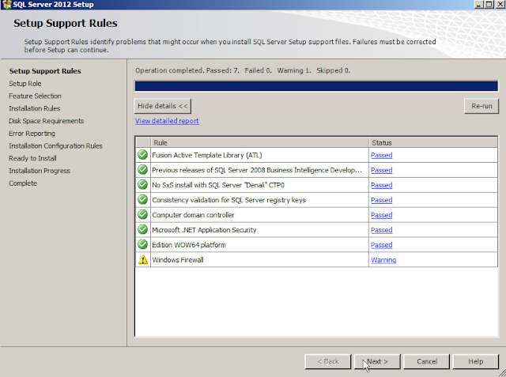Open Passed status for Microsoft .NET Application Security
Screen dimensions: 506x377
tap(381, 230)
